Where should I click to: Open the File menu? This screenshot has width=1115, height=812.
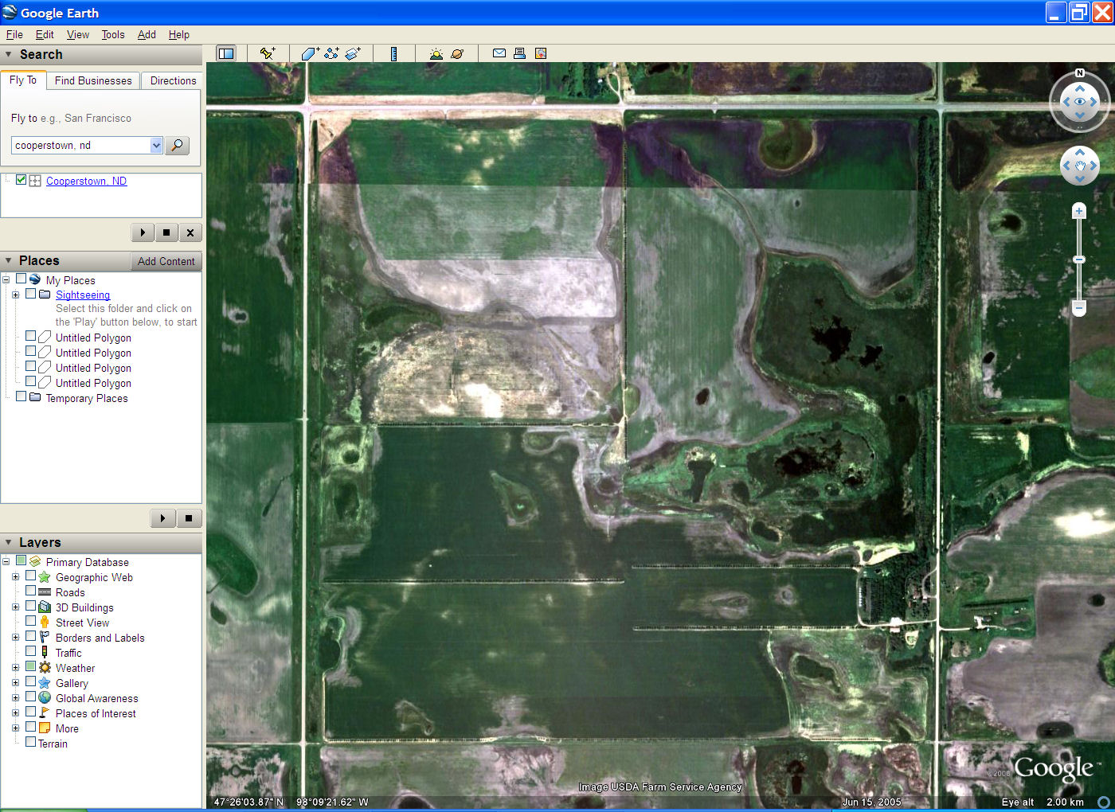(14, 34)
